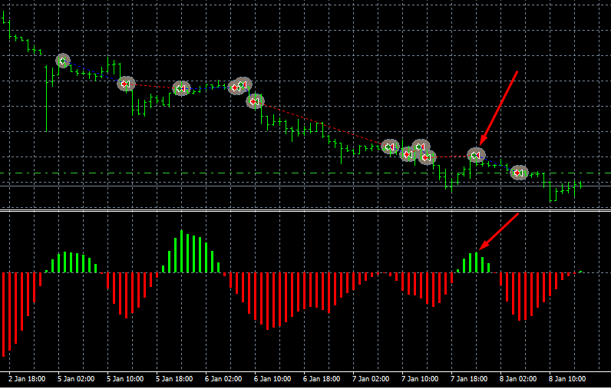Viewport: 611px width, 389px height.
Task: Click the 5 Jan 18:00 time label
Action: [174, 379]
